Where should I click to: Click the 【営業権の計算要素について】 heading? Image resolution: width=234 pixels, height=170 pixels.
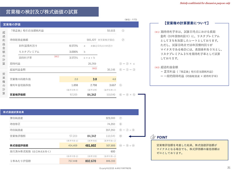187,23
